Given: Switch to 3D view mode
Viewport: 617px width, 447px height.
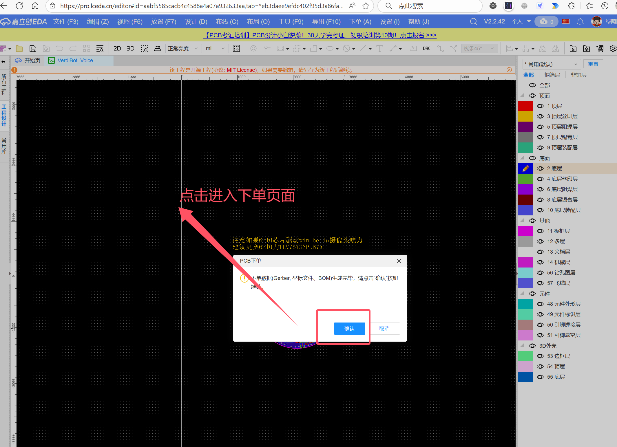Looking at the screenshot, I should click(x=130, y=48).
